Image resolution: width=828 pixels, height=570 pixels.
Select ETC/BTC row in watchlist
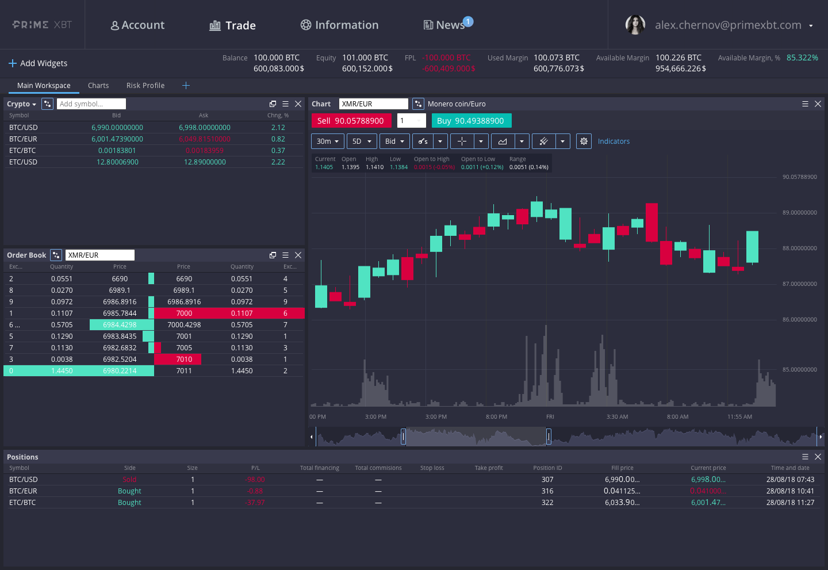(154, 151)
